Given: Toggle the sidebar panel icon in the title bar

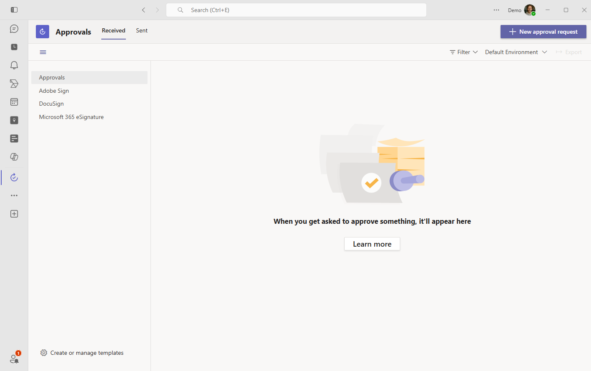Looking at the screenshot, I should 14,10.
